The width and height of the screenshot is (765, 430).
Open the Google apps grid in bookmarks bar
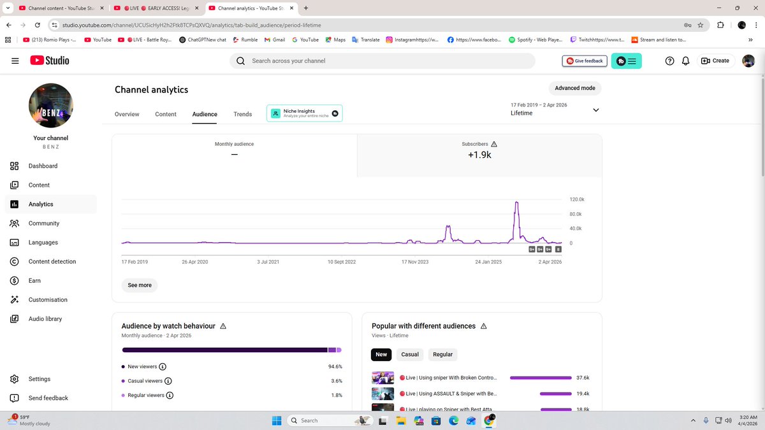8,39
